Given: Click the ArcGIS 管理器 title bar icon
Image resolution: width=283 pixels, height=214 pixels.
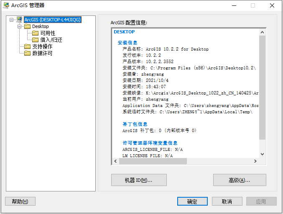Looking at the screenshot, I should coord(6,5).
